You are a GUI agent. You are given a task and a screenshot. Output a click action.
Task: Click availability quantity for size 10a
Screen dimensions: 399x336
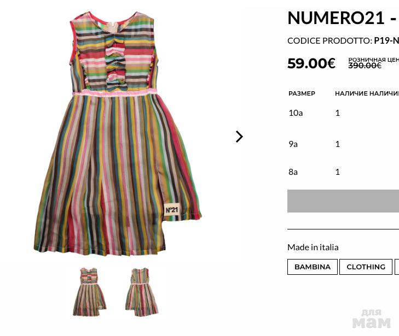point(338,113)
